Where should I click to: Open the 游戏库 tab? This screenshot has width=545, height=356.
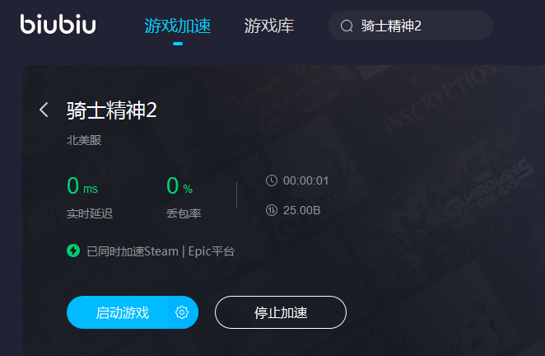pos(269,26)
